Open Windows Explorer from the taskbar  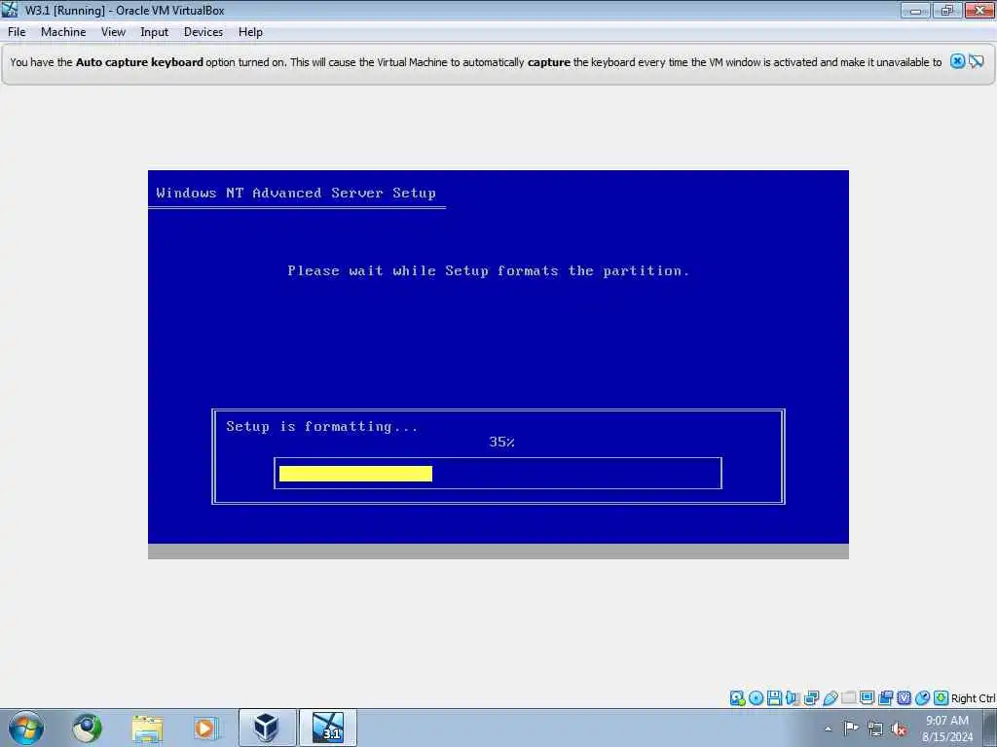click(x=147, y=728)
